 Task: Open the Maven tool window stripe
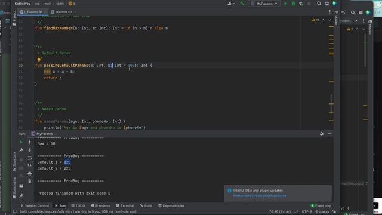click(336, 19)
